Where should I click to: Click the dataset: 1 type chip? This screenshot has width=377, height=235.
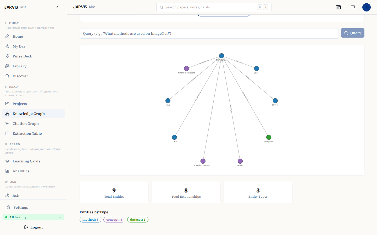tap(138, 220)
